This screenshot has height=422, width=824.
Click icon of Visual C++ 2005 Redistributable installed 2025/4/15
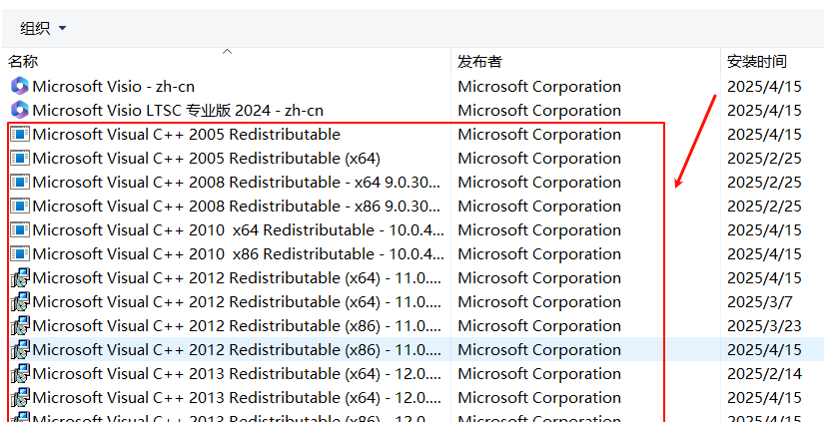coord(20,135)
